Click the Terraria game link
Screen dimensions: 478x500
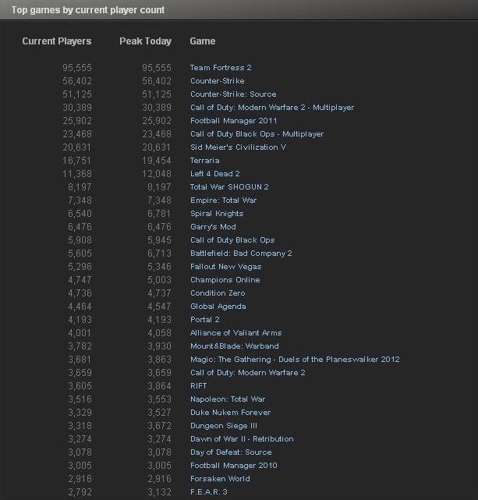pyautogui.click(x=205, y=161)
